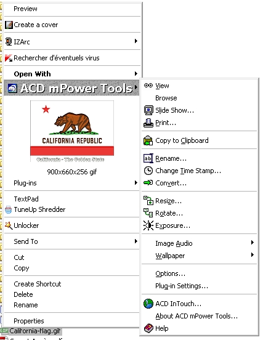Screen dimensions: 263x340
Task: Click the Print printer icon
Action: 148,123
